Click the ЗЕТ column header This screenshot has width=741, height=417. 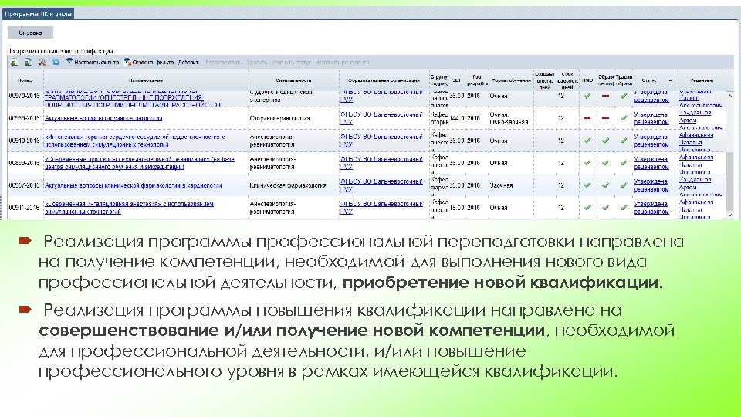[x=456, y=80]
